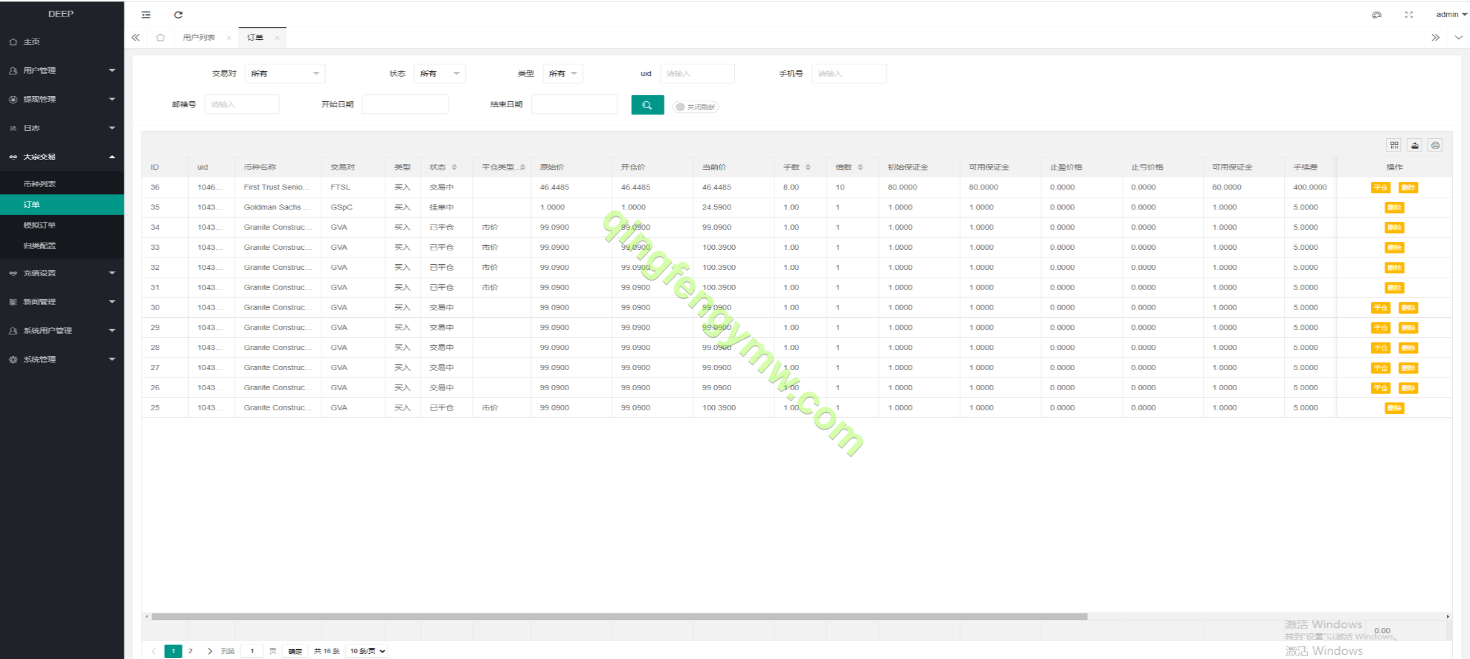Screen dimensions: 1470x659
Task: Select 模拟订单 in the sidebar
Action: tap(40, 225)
